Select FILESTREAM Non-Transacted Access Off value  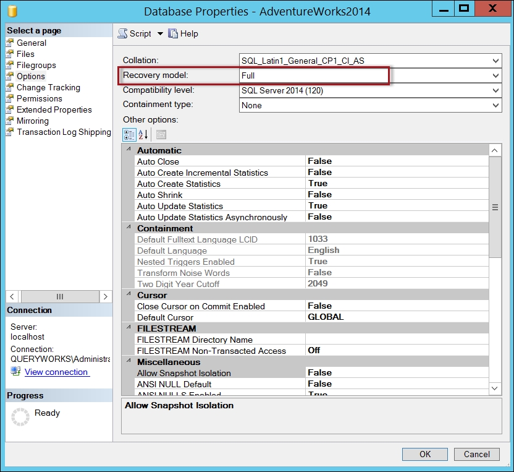(x=397, y=351)
